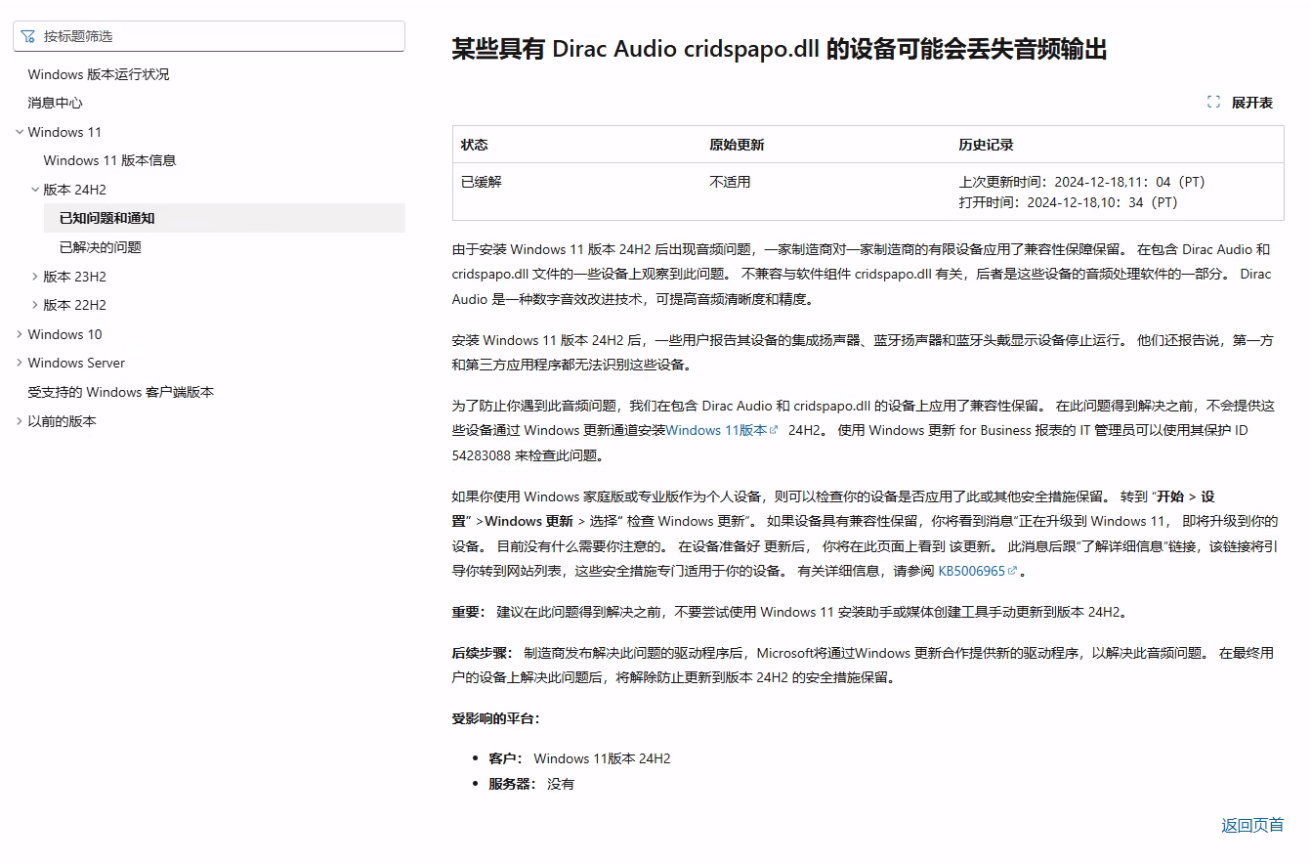The width and height of the screenshot is (1311, 863).
Task: Click the 状态 column header
Action: (x=475, y=145)
